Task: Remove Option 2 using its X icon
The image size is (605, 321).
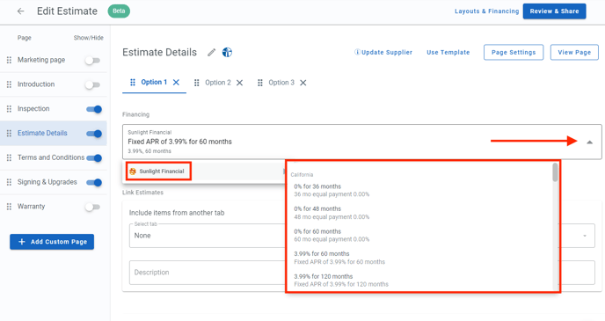Action: [239, 83]
